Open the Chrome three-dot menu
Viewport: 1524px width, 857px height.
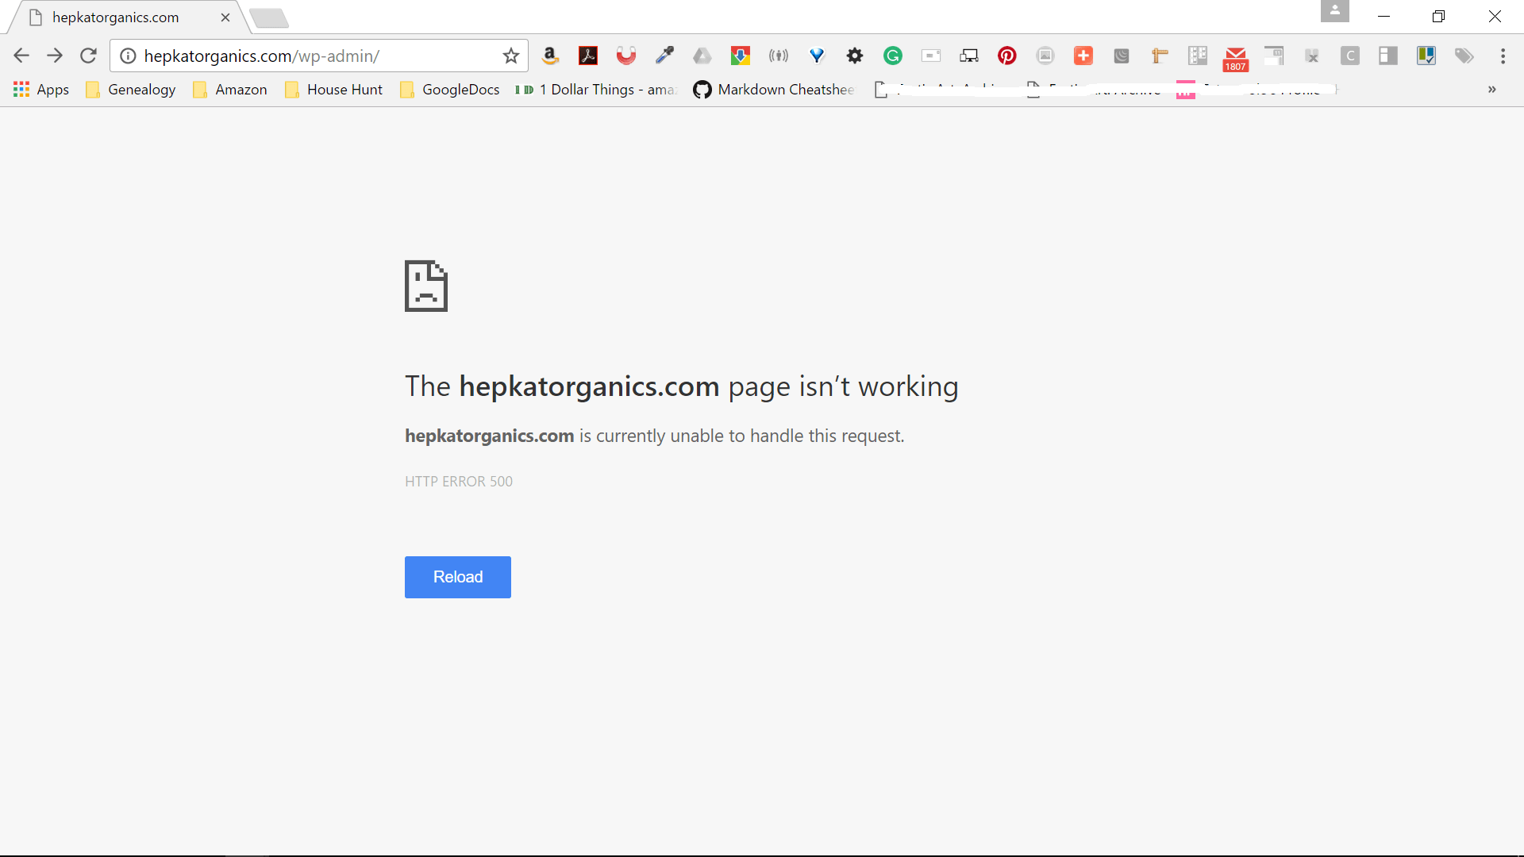tap(1503, 56)
